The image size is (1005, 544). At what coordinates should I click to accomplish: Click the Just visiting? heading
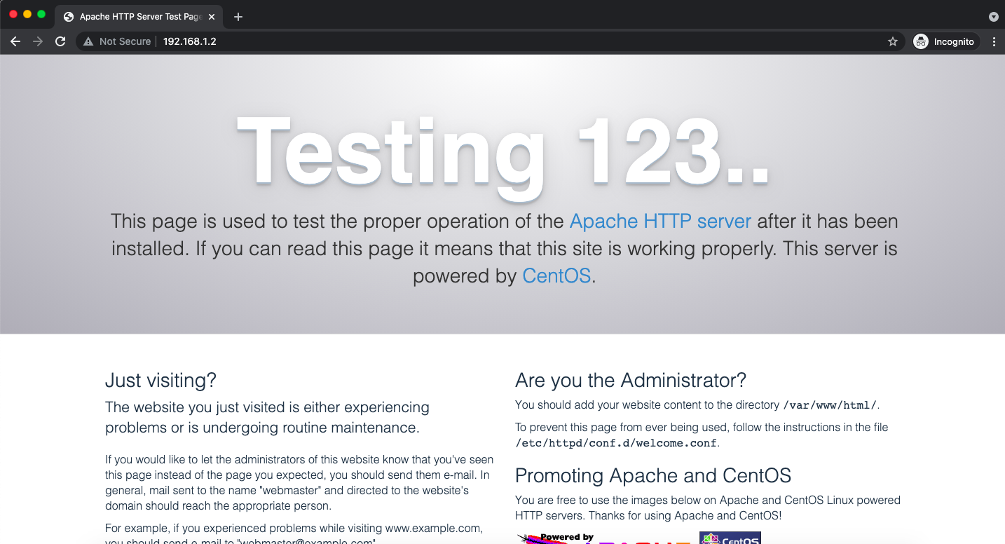(x=160, y=381)
